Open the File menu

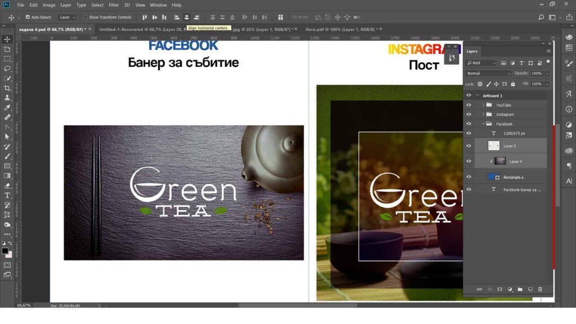point(21,5)
